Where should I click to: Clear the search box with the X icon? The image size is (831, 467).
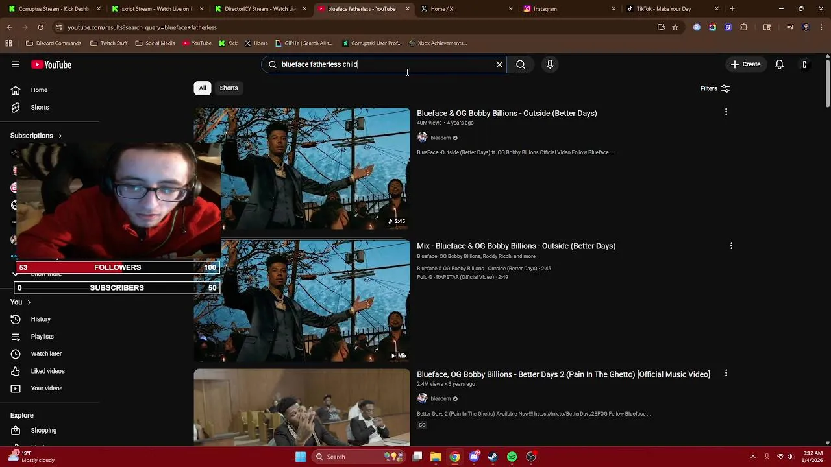499,64
